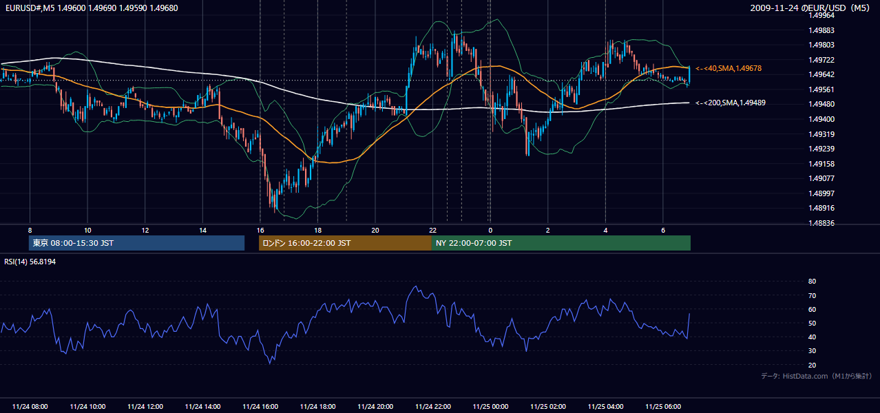Click price level 1.48916 on axis

click(x=821, y=208)
